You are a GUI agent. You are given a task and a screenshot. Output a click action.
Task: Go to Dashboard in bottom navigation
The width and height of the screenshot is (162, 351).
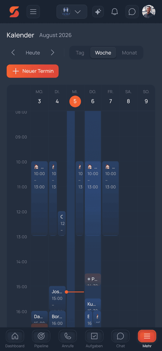click(15, 339)
